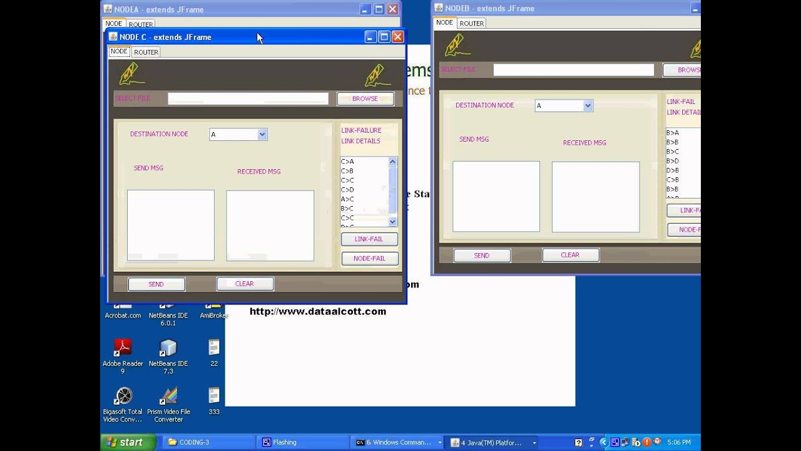The image size is (801, 451).
Task: Select the desktop file named 333
Action: click(x=214, y=396)
